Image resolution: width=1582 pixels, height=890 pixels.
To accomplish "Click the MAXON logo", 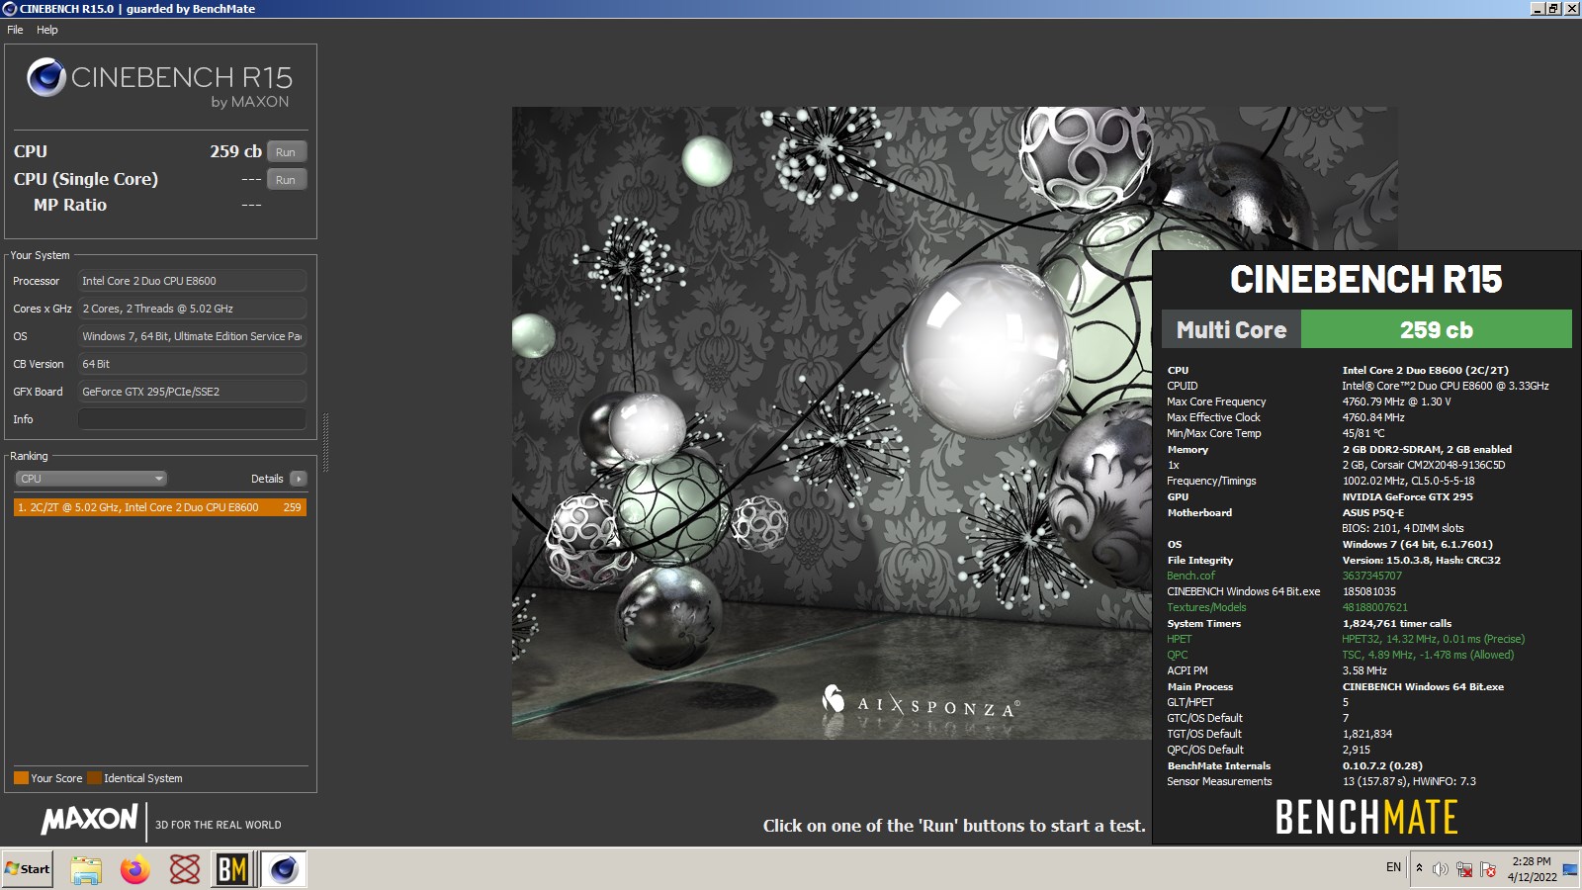I will click(x=89, y=820).
